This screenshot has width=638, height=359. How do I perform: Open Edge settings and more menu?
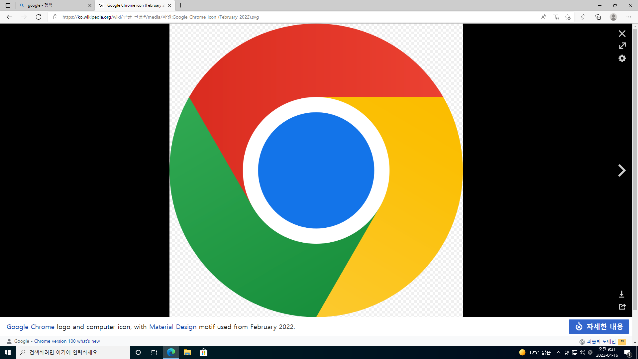(629, 17)
